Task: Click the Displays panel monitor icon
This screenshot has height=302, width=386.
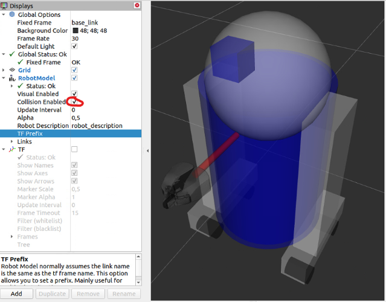Action: 5,5
